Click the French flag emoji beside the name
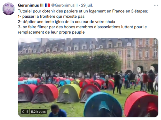This screenshot has width=161, height=120. pos(47,5)
